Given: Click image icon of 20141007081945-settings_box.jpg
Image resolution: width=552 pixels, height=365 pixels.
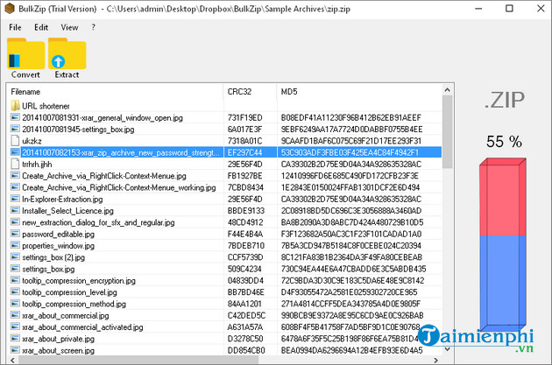Looking at the screenshot, I should [15, 129].
